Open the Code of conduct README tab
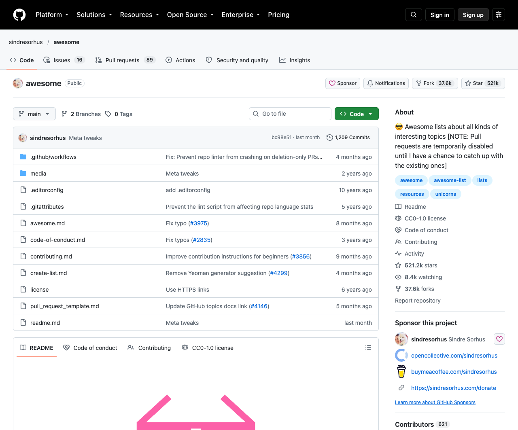 [x=90, y=348]
